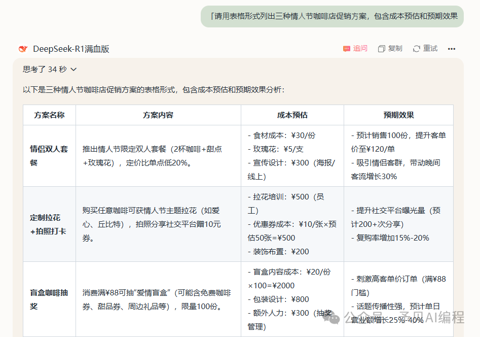Click the user prompt message bubble
The width and height of the screenshot is (480, 337).
(332, 16)
